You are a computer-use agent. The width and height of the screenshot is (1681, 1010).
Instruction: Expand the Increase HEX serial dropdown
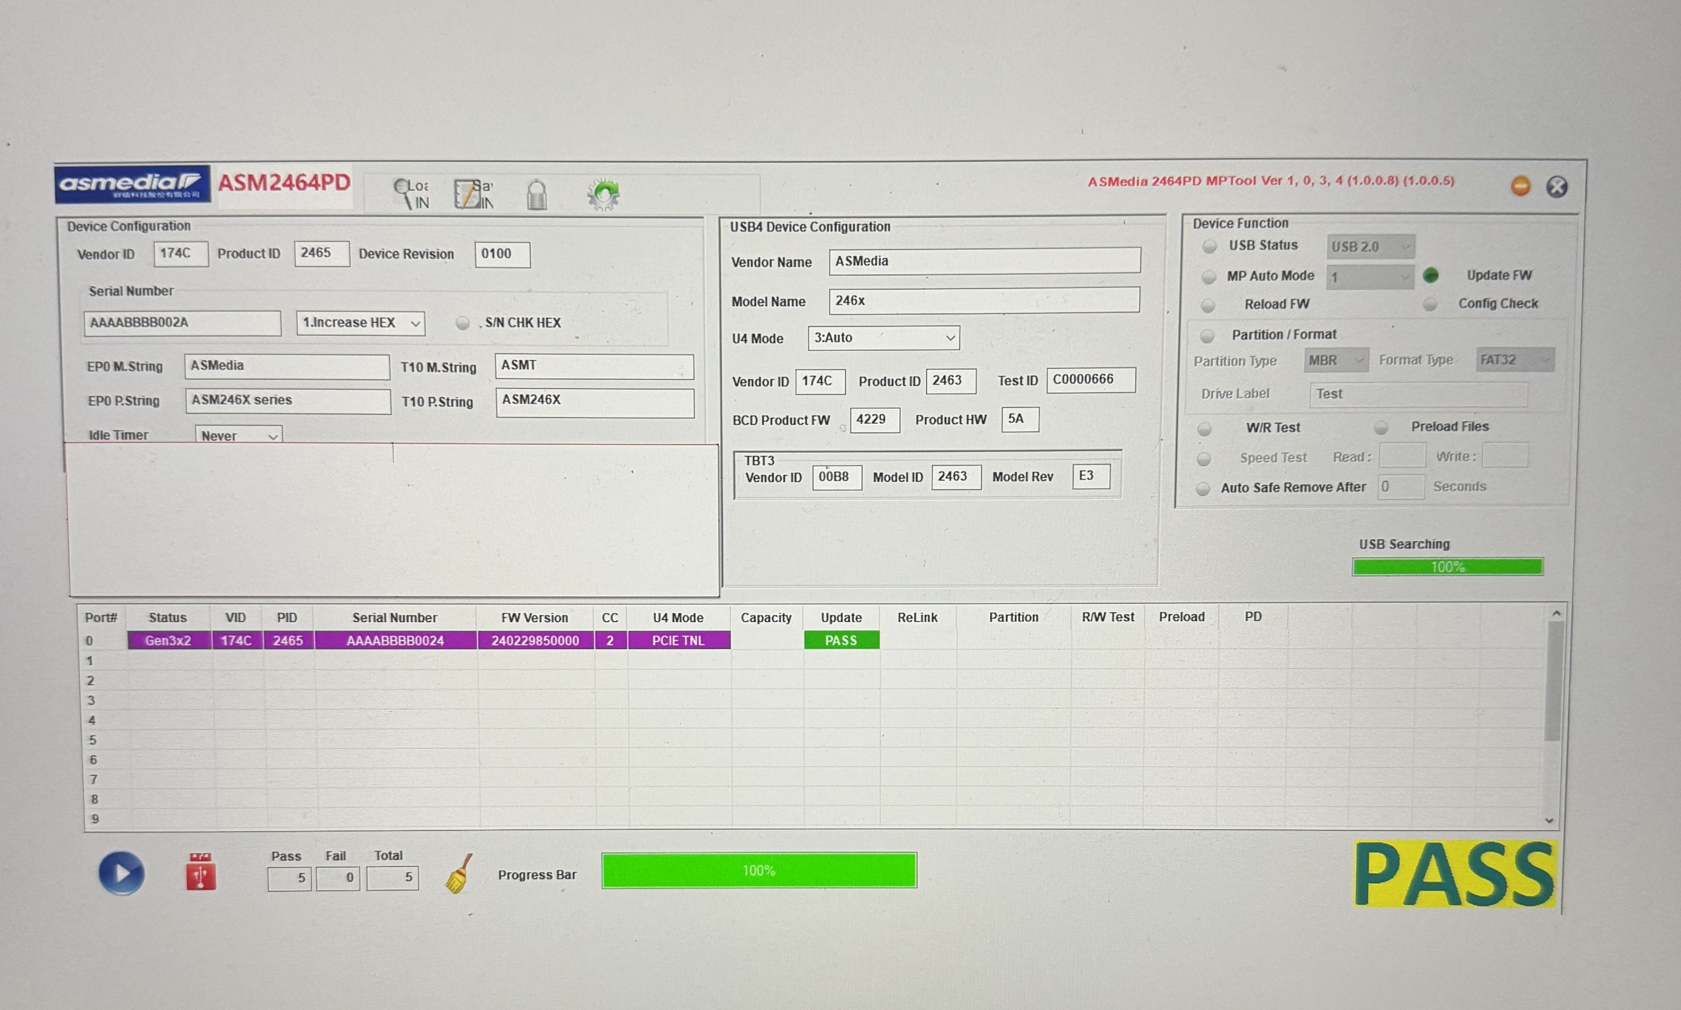[x=360, y=323]
